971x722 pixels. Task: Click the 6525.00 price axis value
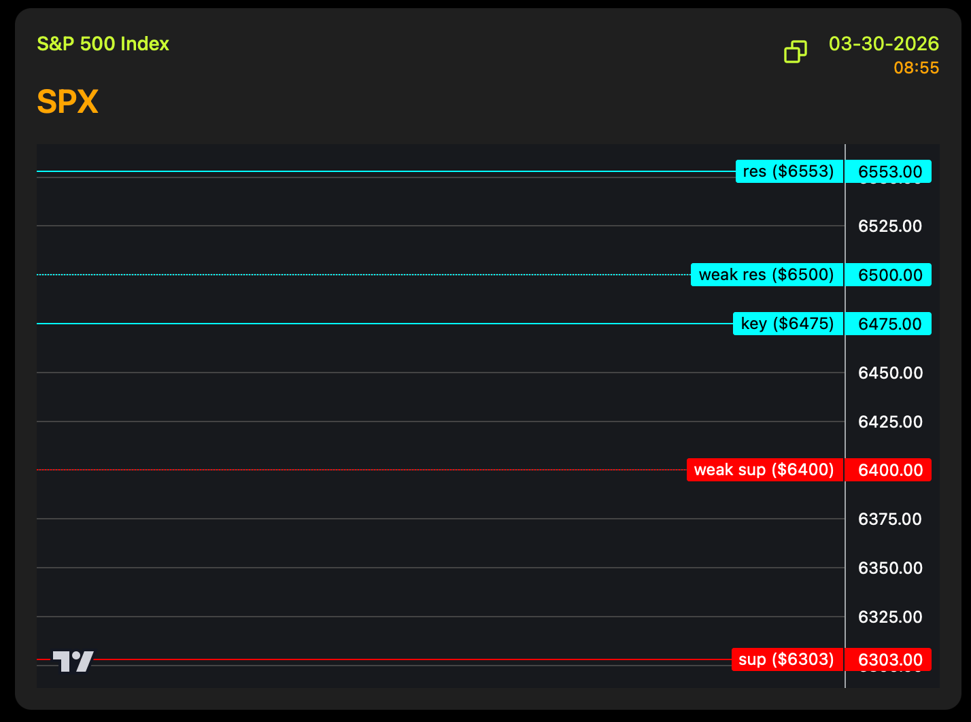coord(889,226)
